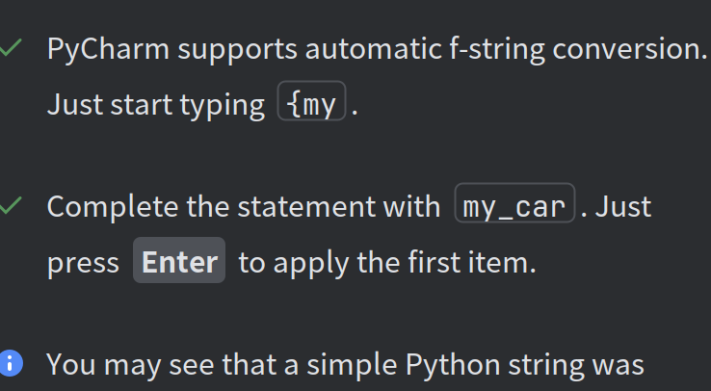Click the {my code snippet
This screenshot has height=391, width=711.
[x=311, y=100]
